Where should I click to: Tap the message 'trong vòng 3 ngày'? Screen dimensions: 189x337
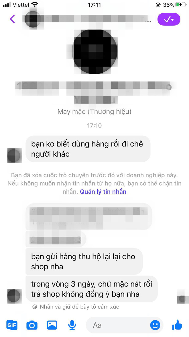point(92,289)
